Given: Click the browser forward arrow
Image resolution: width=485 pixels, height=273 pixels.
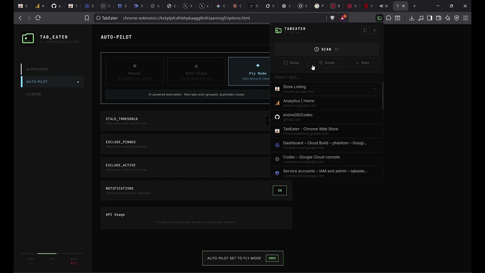Looking at the screenshot, I should [x=29, y=18].
